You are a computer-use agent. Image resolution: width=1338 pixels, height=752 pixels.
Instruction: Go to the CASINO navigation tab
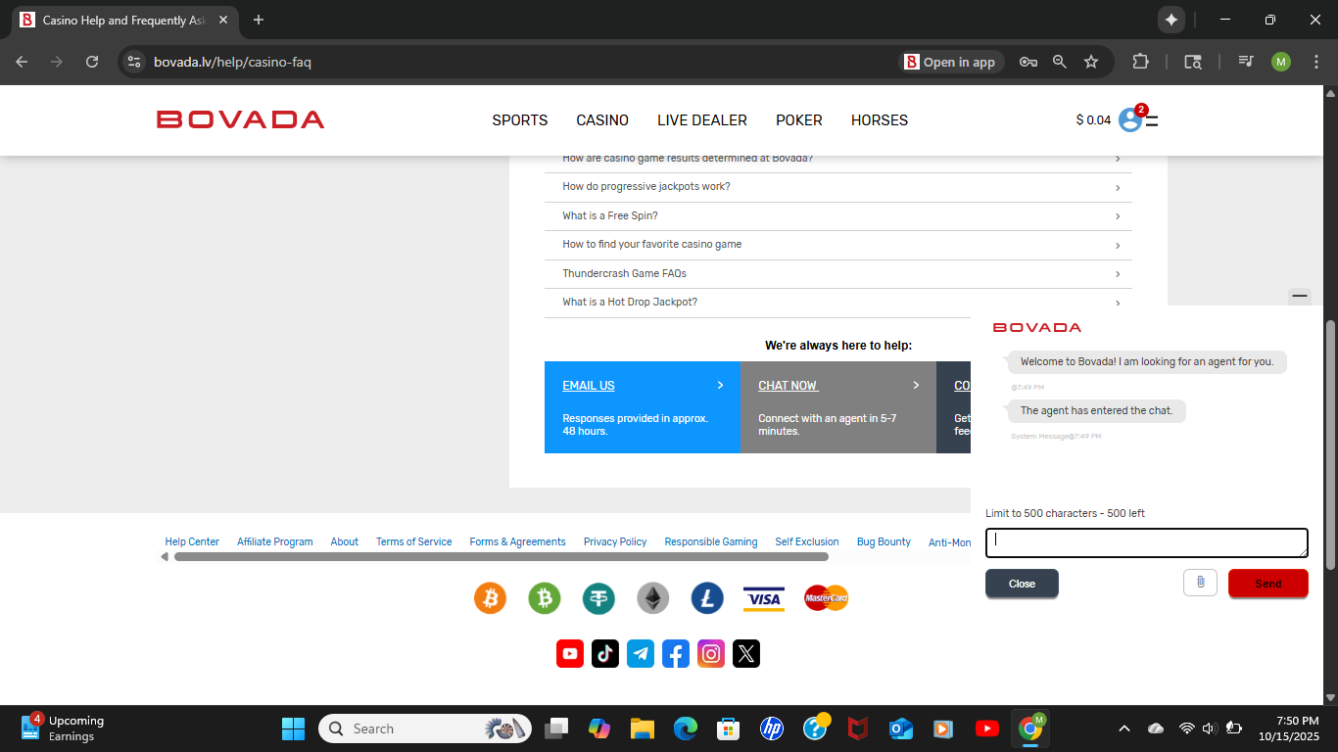(x=602, y=120)
